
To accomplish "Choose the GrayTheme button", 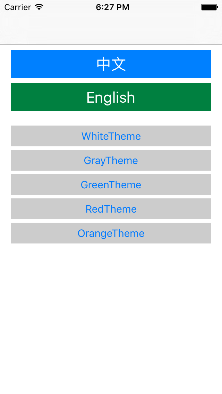I will [111, 160].
